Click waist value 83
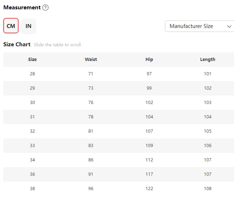 [91, 146]
